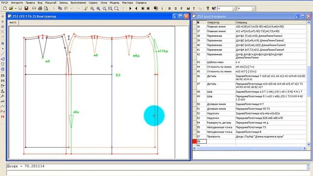Open the Алгоритм menu
313x176 pixels.
pyautogui.click(x=17, y=3)
